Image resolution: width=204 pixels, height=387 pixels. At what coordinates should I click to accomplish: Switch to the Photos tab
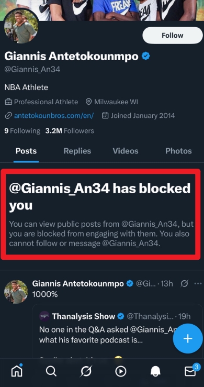click(178, 151)
